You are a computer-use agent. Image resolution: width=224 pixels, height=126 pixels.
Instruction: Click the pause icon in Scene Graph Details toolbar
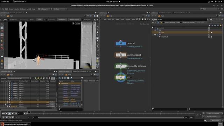(65, 78)
